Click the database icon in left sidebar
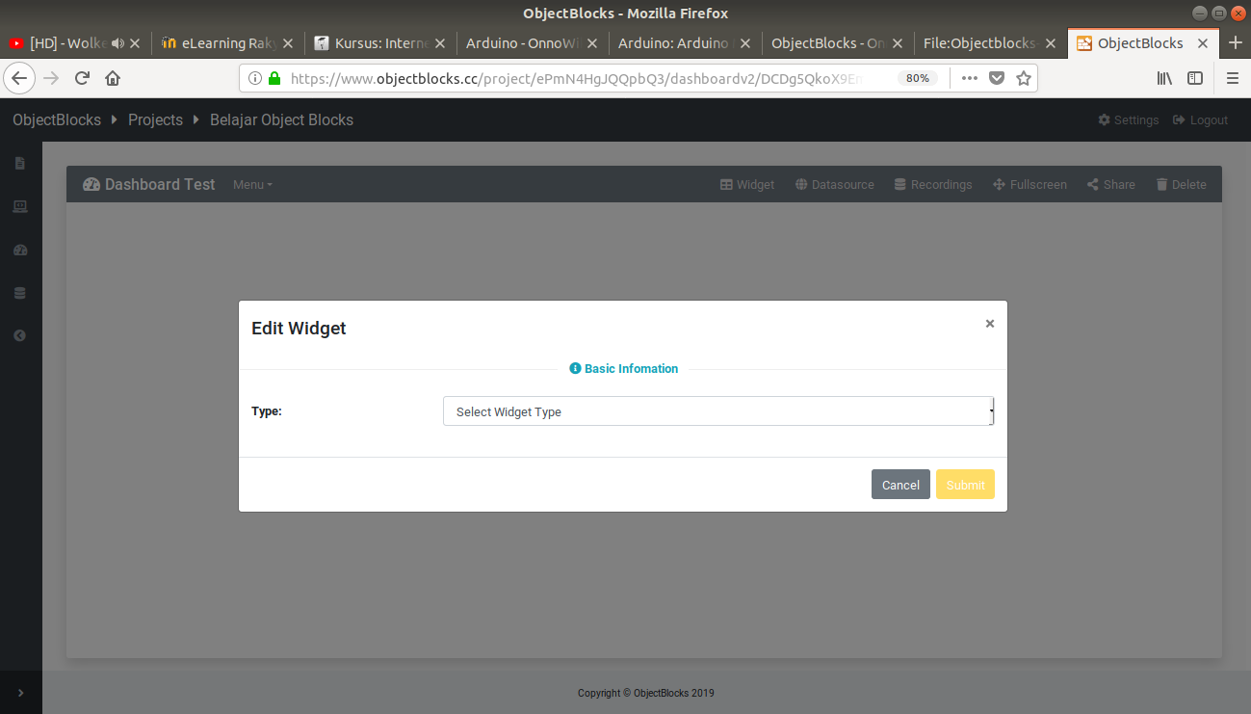Viewport: 1251px width, 714px height. (20, 293)
